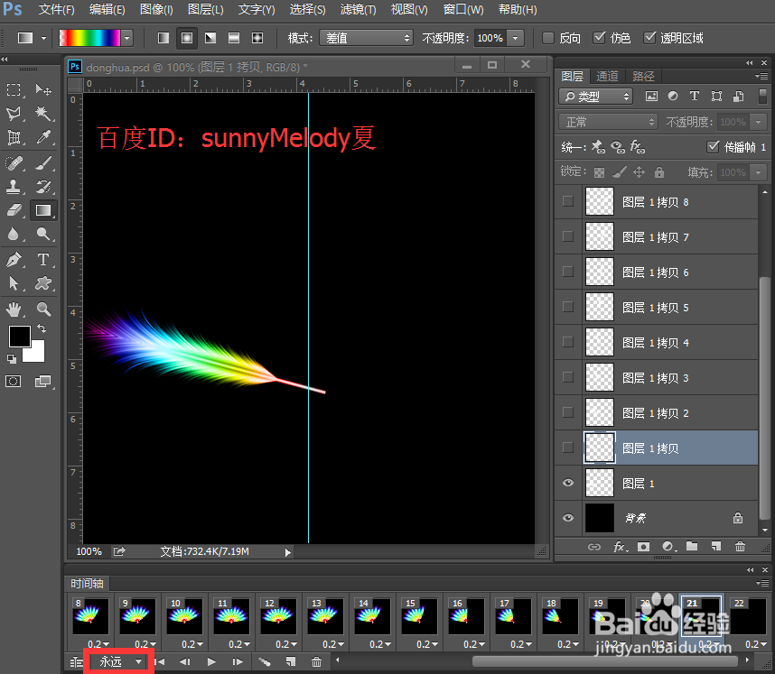The image size is (775, 674).
Task: Open the opacity 100% options-bar dropdown
Action: pos(516,38)
